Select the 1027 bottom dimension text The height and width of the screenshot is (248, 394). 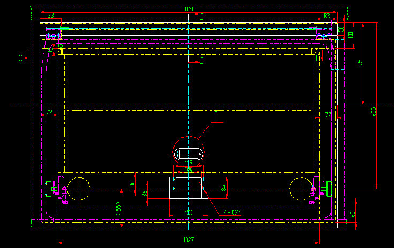click(189, 240)
